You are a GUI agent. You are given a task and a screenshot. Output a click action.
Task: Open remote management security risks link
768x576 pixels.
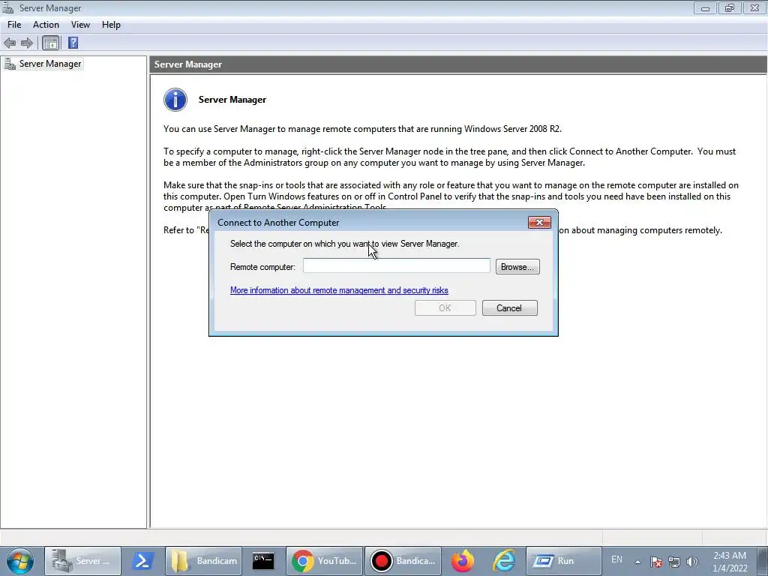click(x=339, y=290)
